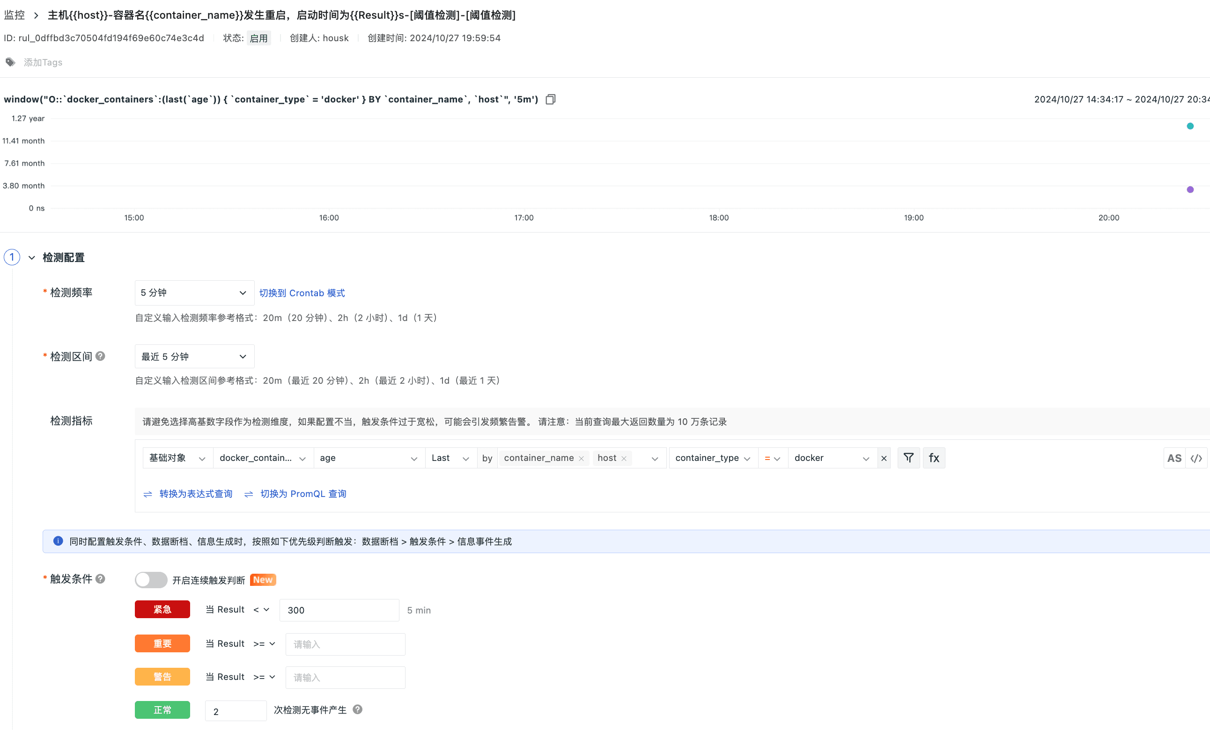Remove the container_name grouping tag

581,458
